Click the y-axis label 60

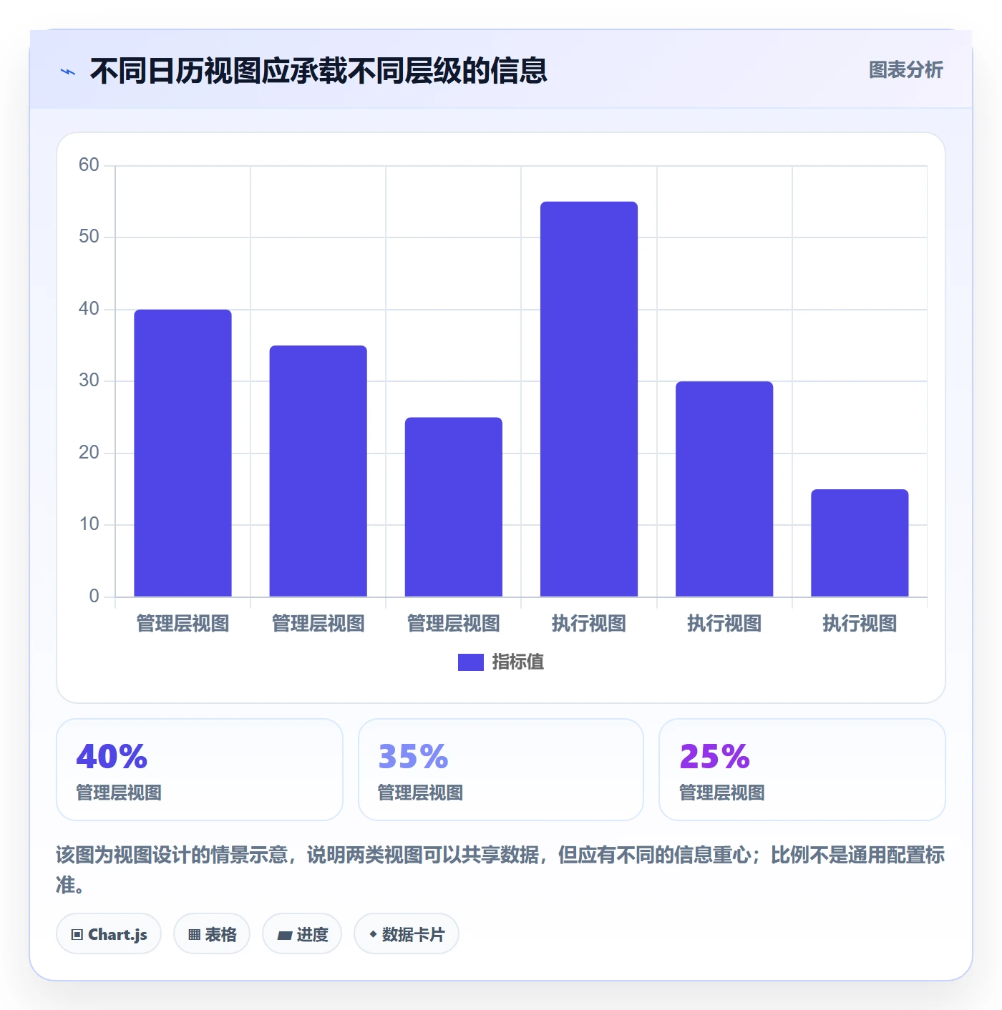(x=89, y=165)
